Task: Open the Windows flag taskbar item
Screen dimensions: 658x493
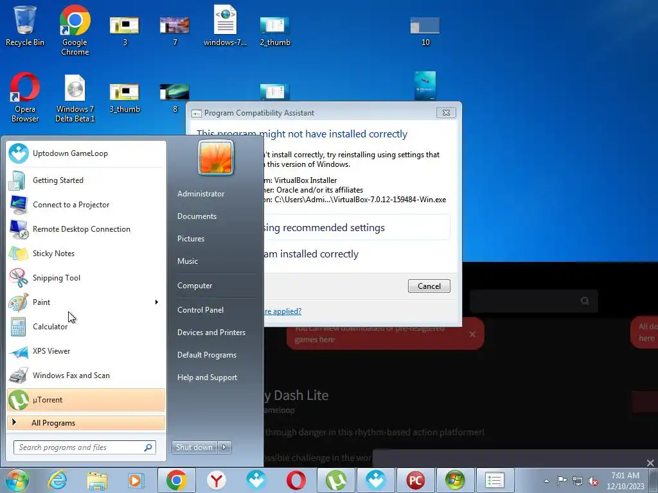Action: coord(456,480)
